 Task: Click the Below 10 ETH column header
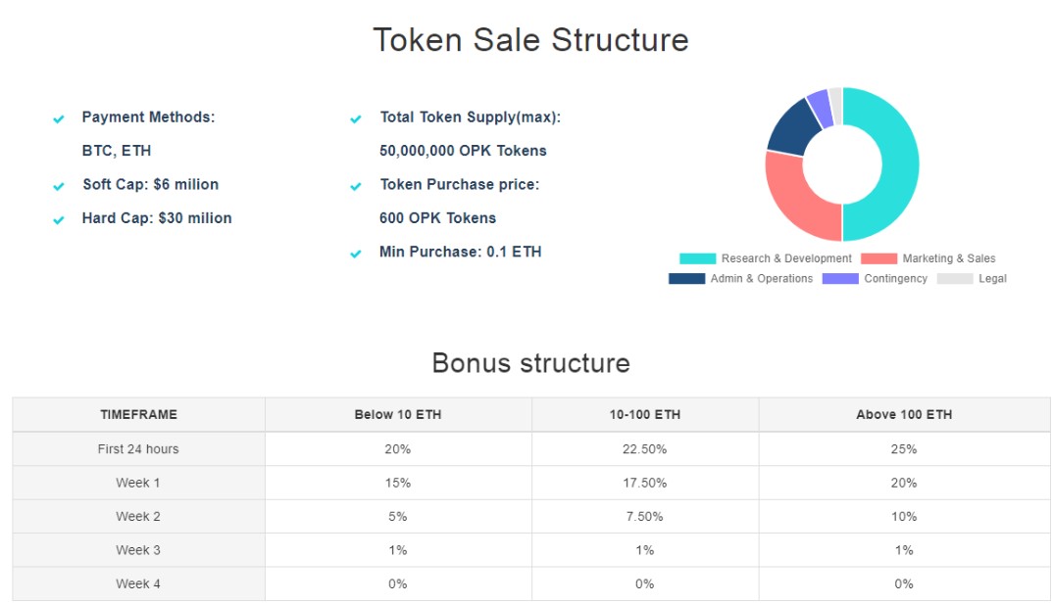pos(398,414)
